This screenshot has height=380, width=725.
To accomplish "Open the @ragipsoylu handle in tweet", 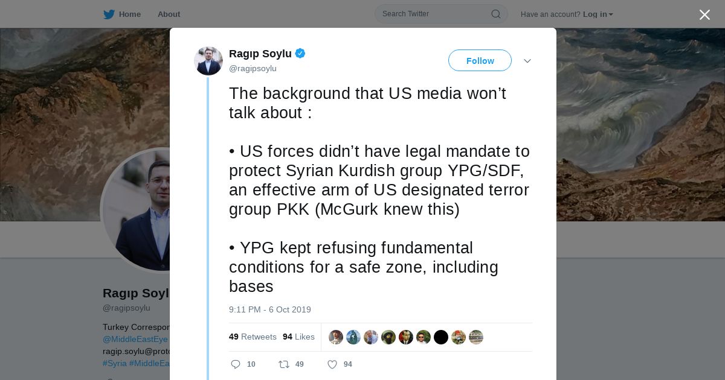I will click(253, 69).
